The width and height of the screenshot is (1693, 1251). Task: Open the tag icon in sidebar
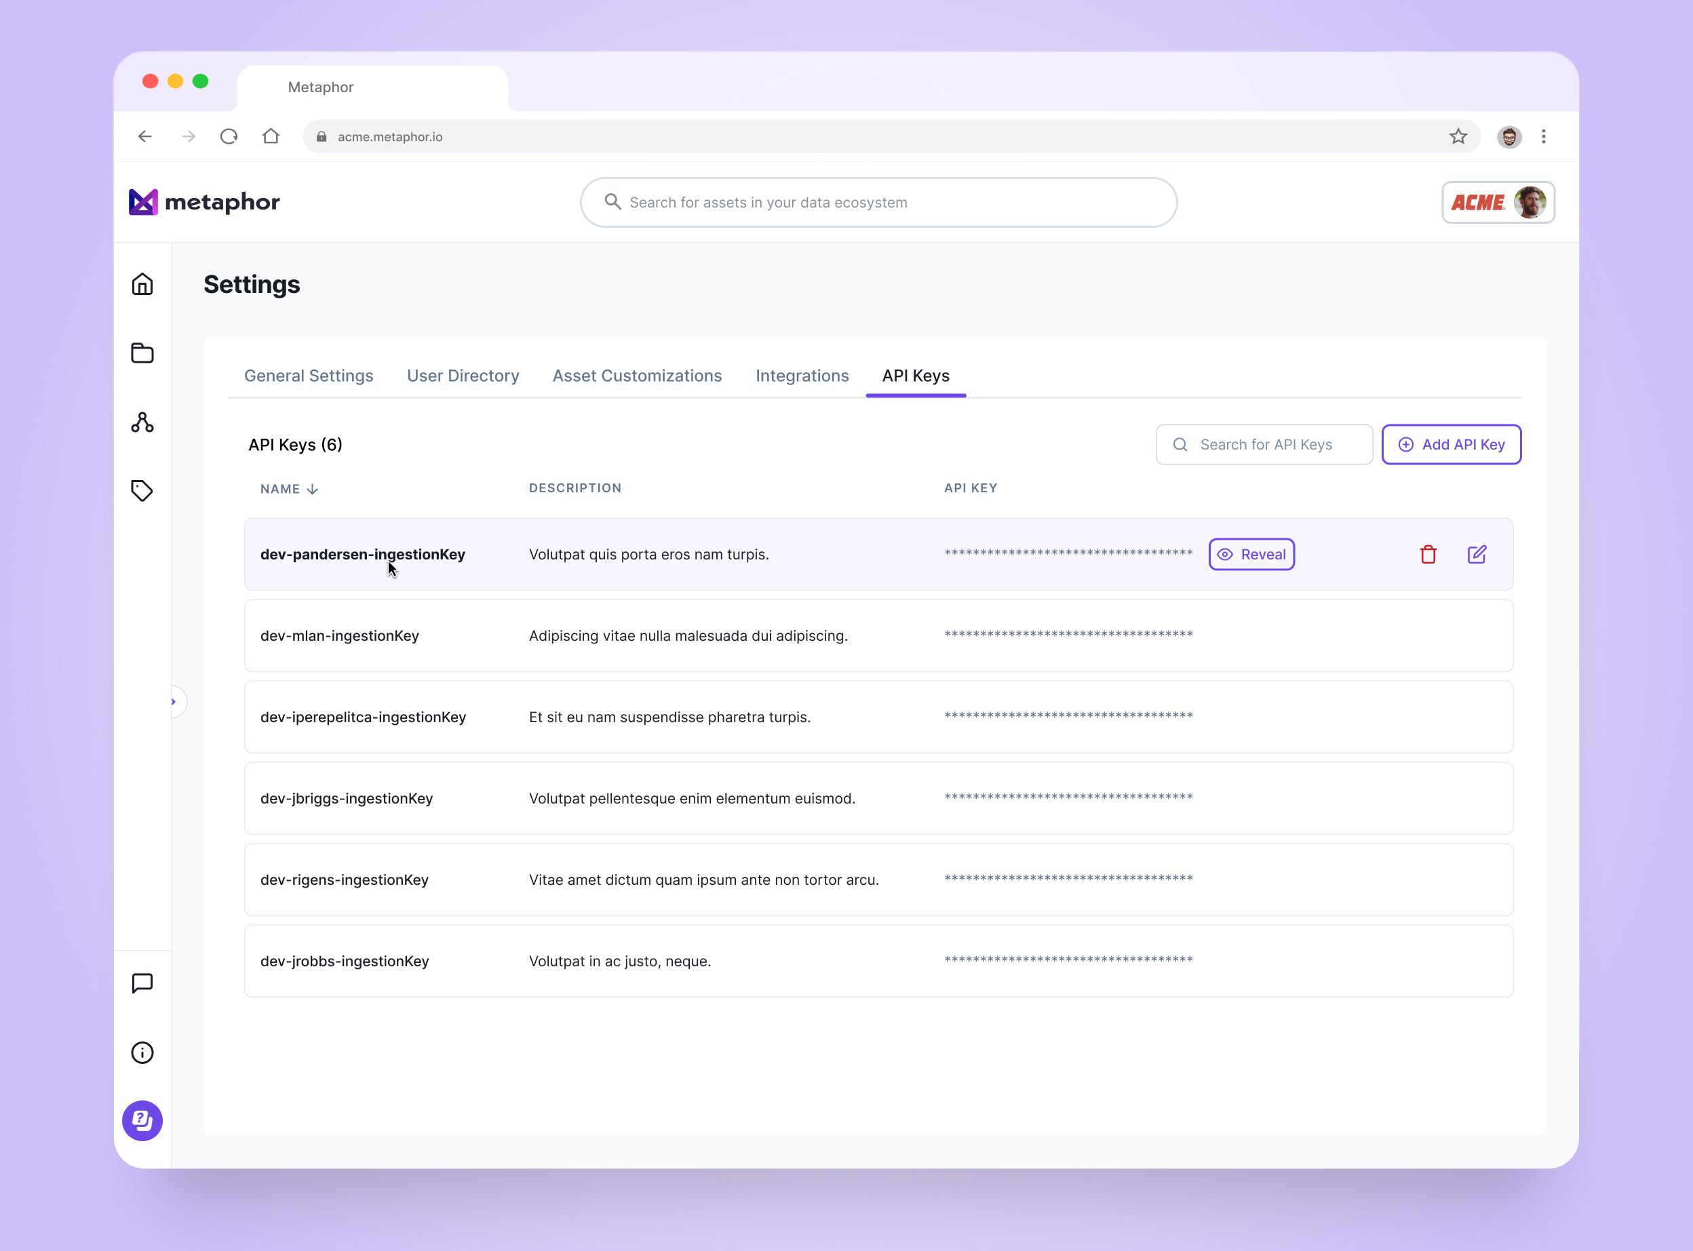click(x=142, y=491)
